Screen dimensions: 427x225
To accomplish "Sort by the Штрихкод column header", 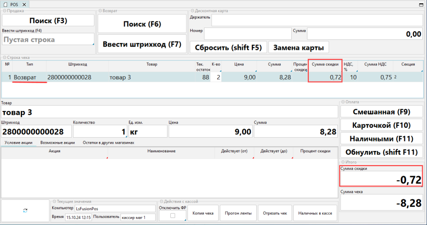I will [x=77, y=64].
